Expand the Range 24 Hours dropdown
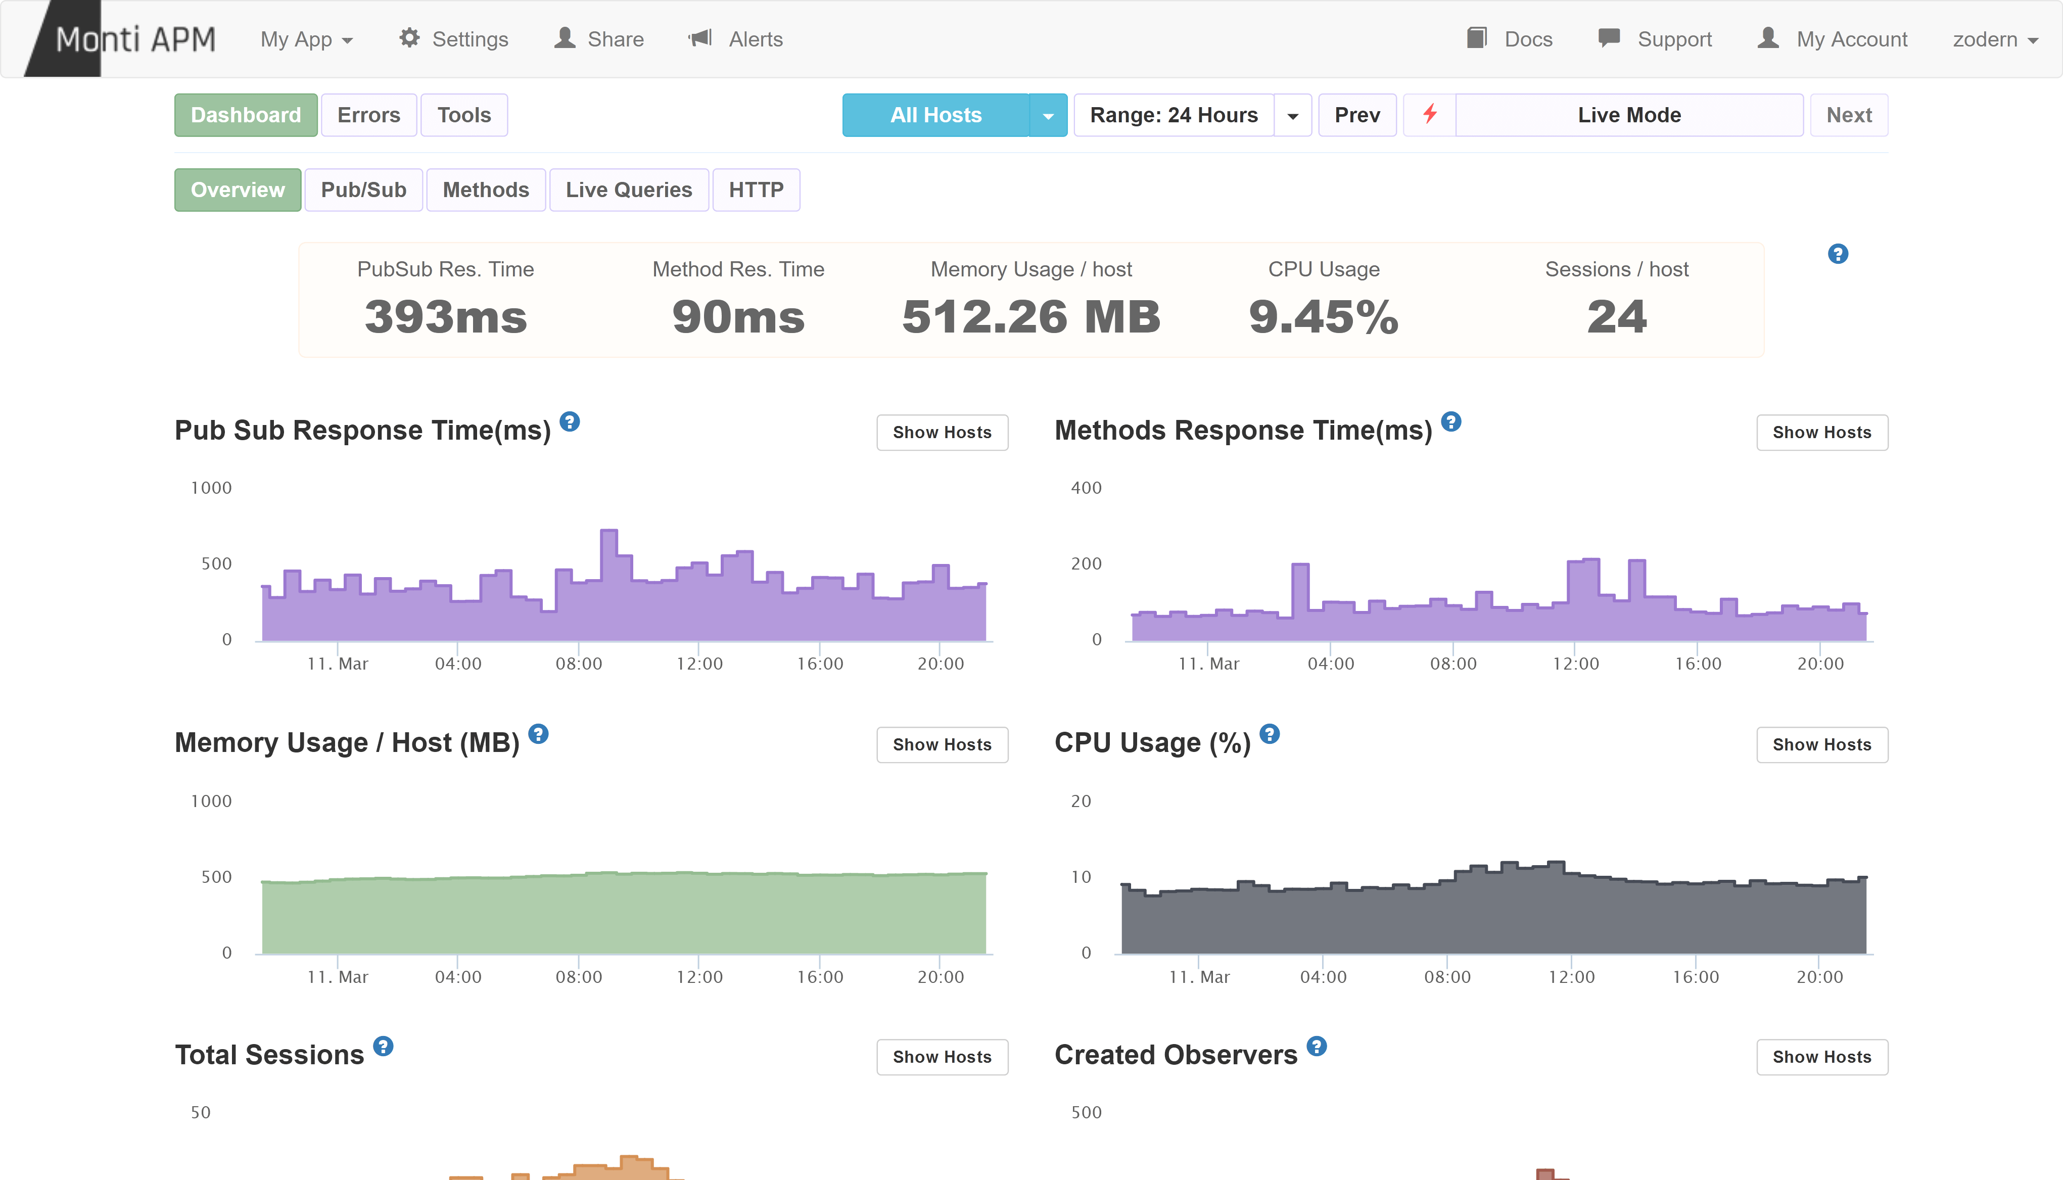2063x1180 pixels. [x=1292, y=115]
